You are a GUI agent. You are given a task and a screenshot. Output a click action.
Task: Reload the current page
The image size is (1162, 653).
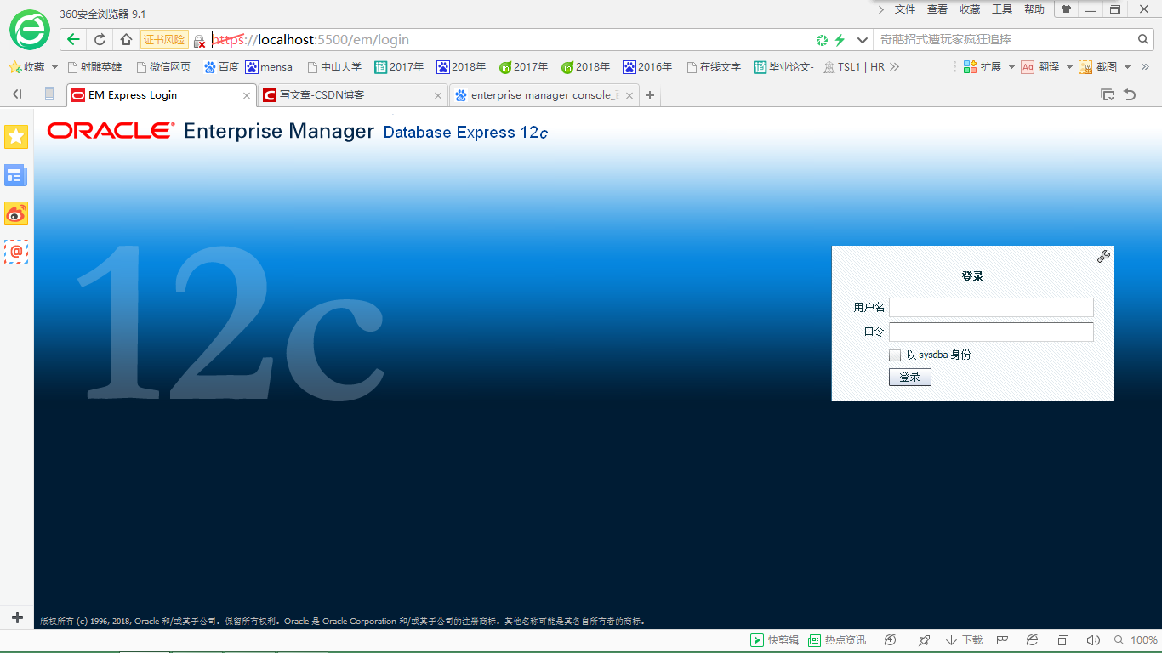pyautogui.click(x=100, y=40)
